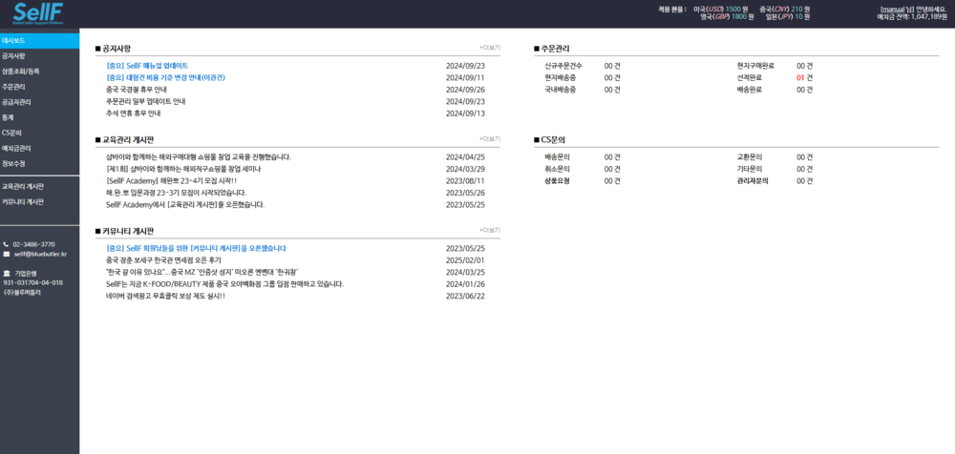Click the (주)블루버틀러 company name

click(x=23, y=292)
